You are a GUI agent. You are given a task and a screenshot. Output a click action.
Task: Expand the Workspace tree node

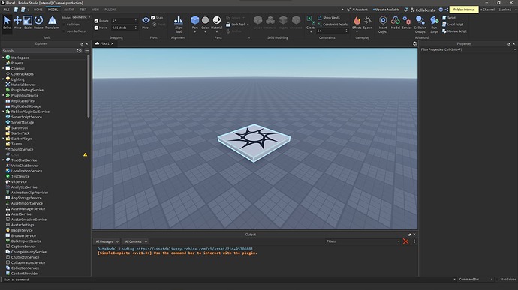pos(3,58)
